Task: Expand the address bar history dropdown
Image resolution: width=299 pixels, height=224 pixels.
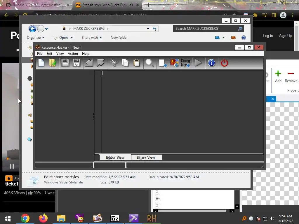Action: tap(148, 29)
